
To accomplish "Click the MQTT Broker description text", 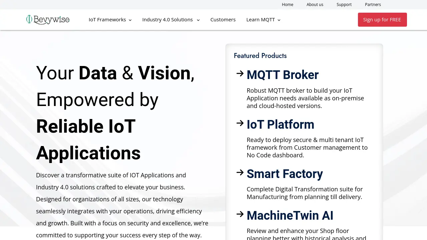I will point(305,98).
